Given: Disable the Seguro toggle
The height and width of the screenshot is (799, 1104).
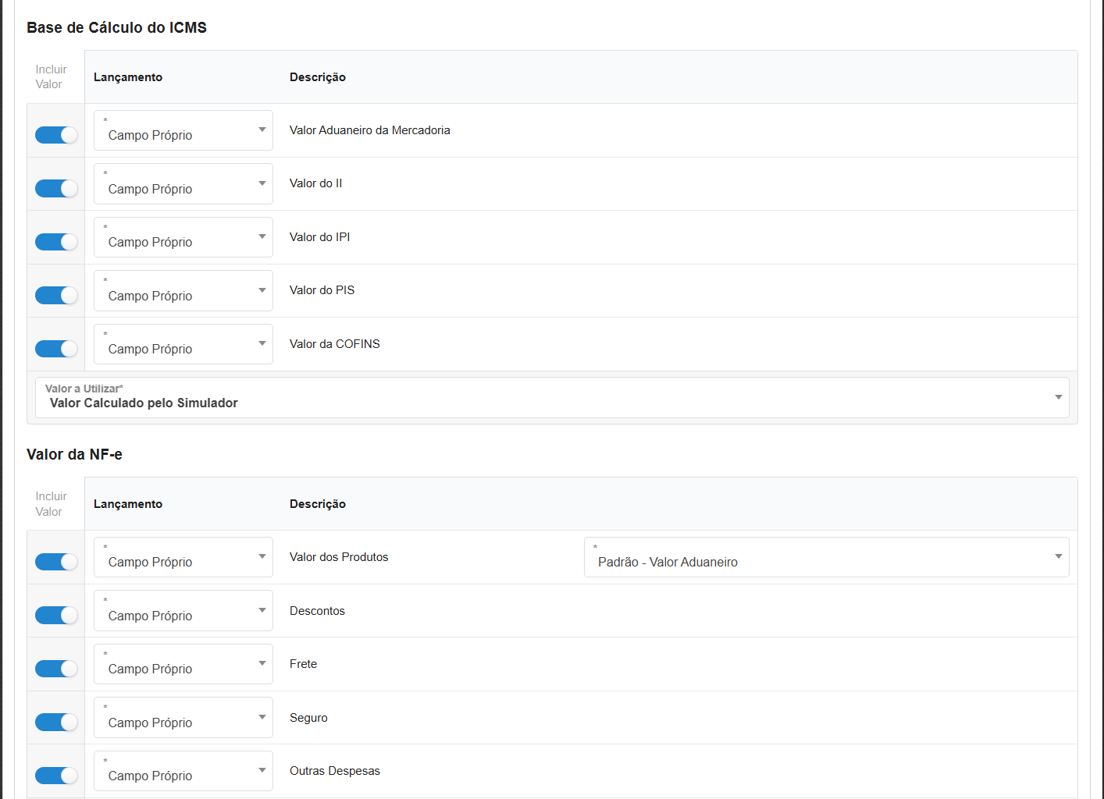Looking at the screenshot, I should point(56,723).
